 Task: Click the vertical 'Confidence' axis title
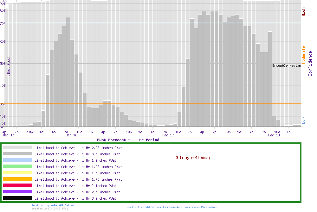coord(310,64)
